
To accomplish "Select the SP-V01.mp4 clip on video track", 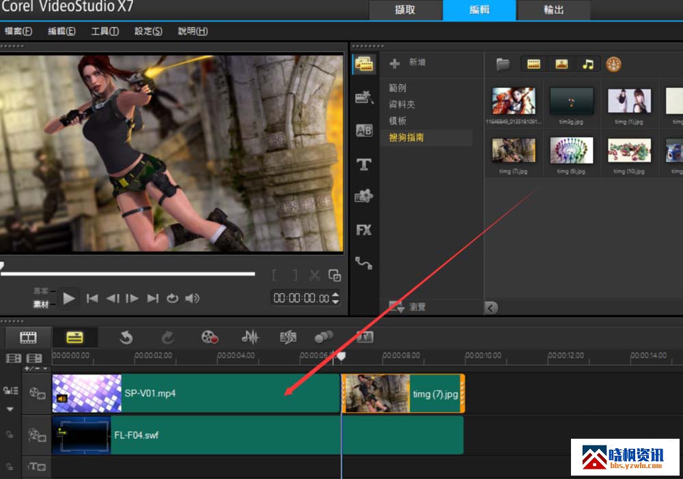I will tap(196, 393).
